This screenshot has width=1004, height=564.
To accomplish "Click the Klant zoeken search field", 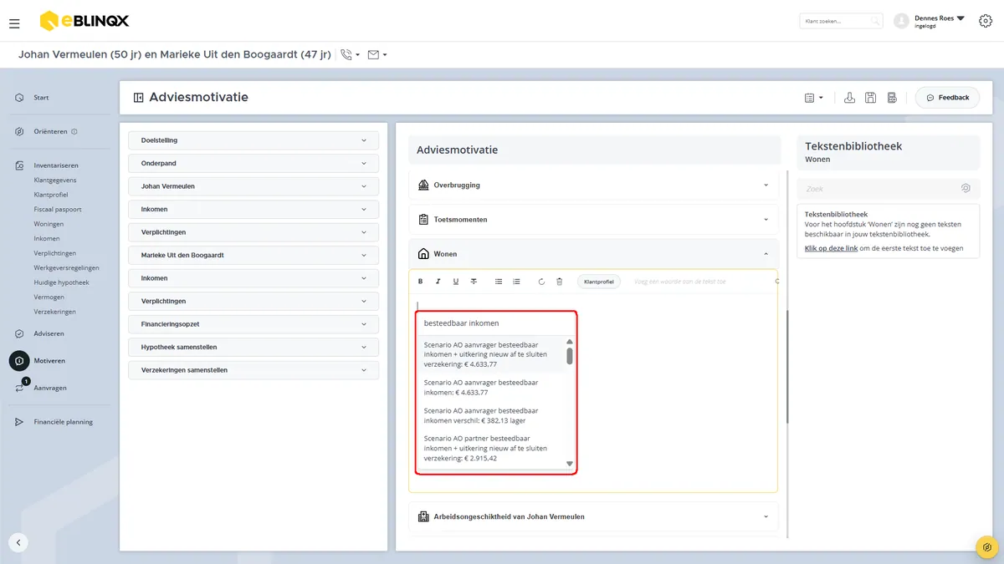I will (x=842, y=21).
